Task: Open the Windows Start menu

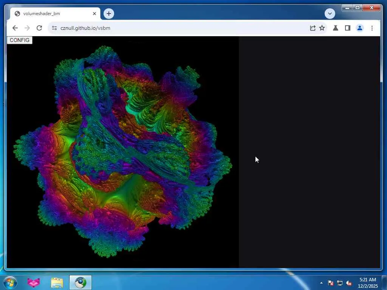Action: click(x=10, y=282)
